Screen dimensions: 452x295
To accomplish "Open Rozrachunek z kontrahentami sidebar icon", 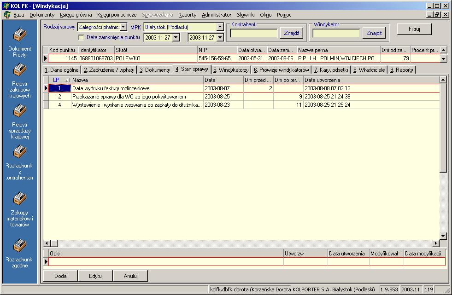I will (20, 152).
